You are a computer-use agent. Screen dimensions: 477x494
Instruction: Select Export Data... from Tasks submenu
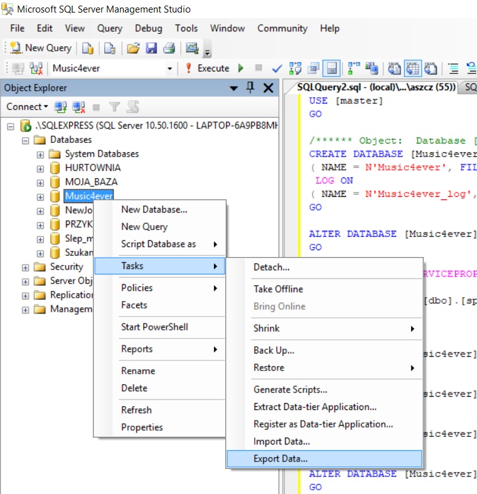[281, 459]
